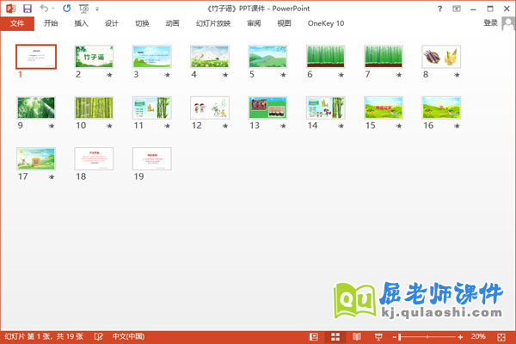Open the 文件 File menu

click(17, 23)
